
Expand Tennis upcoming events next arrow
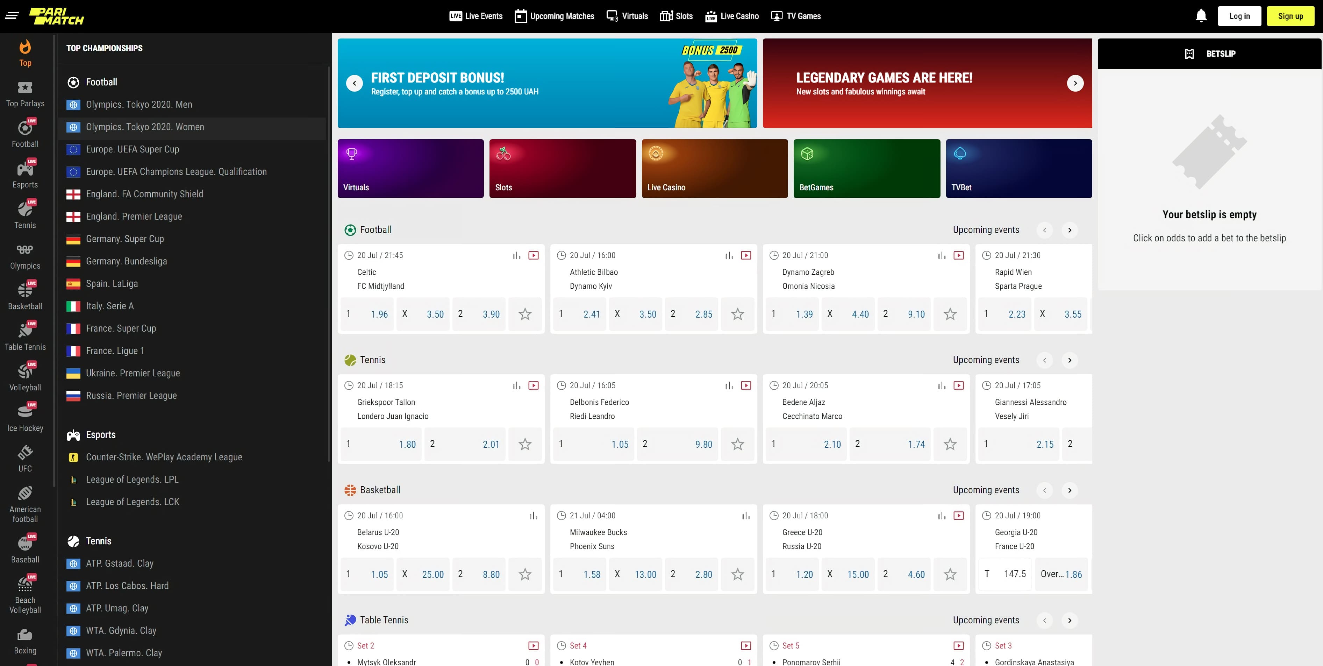click(1070, 360)
